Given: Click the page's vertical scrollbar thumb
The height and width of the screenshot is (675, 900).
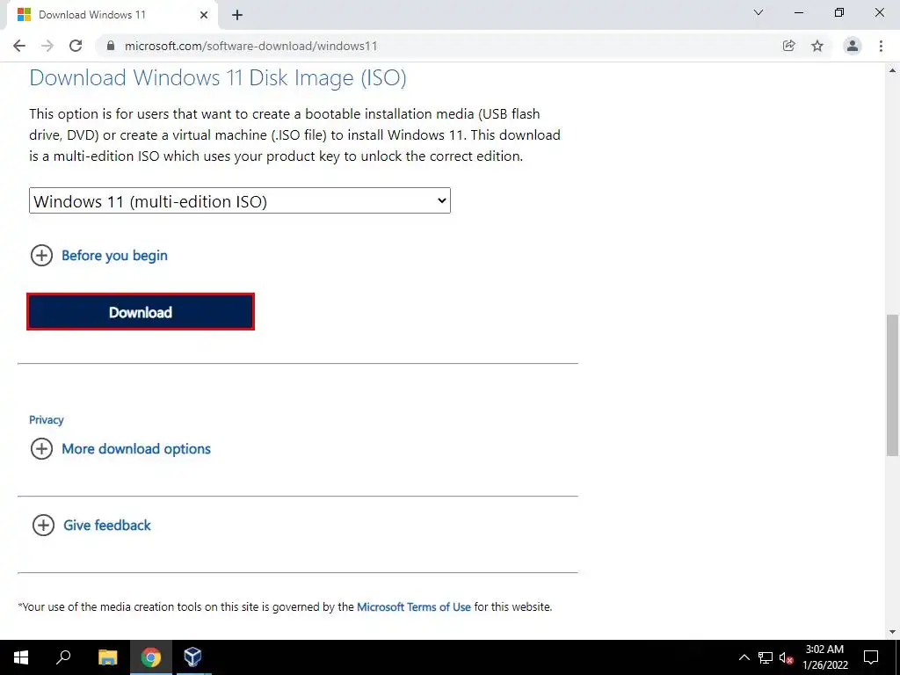Looking at the screenshot, I should [893, 385].
